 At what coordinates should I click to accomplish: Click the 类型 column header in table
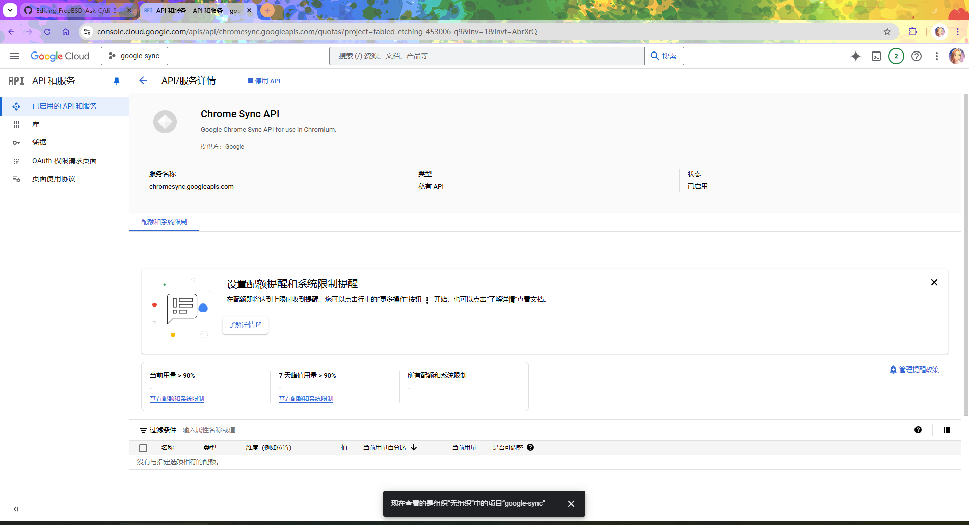click(209, 448)
